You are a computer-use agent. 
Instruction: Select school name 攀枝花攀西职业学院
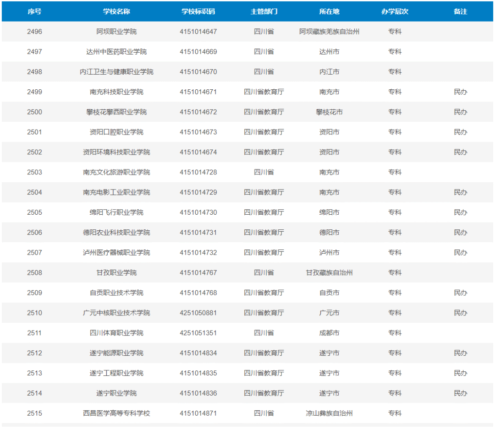116,112
